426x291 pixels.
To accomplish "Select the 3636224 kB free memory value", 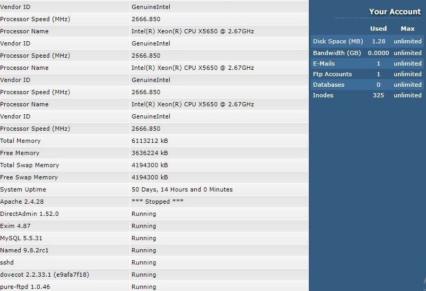I will coord(150,153).
